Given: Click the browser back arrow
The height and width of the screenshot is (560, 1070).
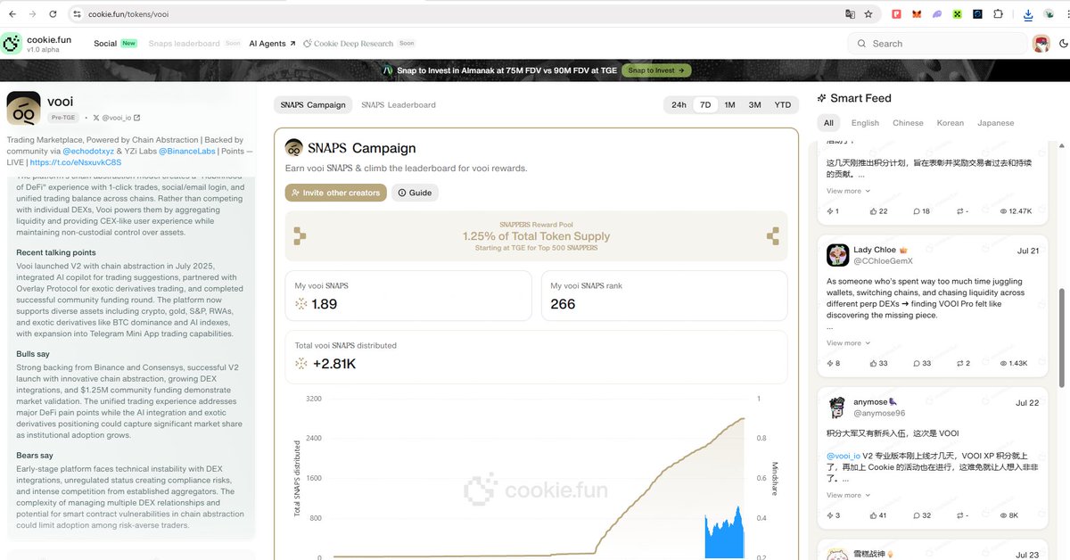Looking at the screenshot, I should click(x=12, y=14).
